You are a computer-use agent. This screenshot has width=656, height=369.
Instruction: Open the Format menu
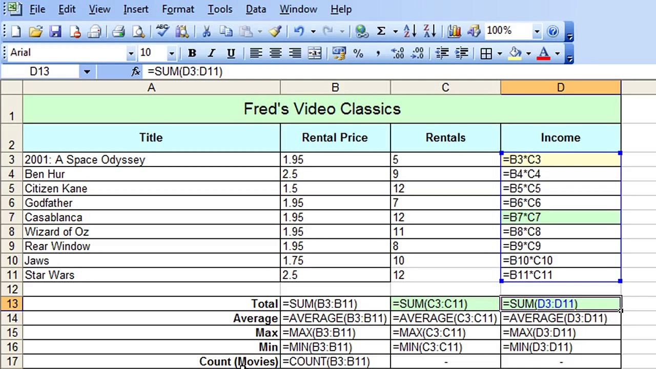pos(178,9)
